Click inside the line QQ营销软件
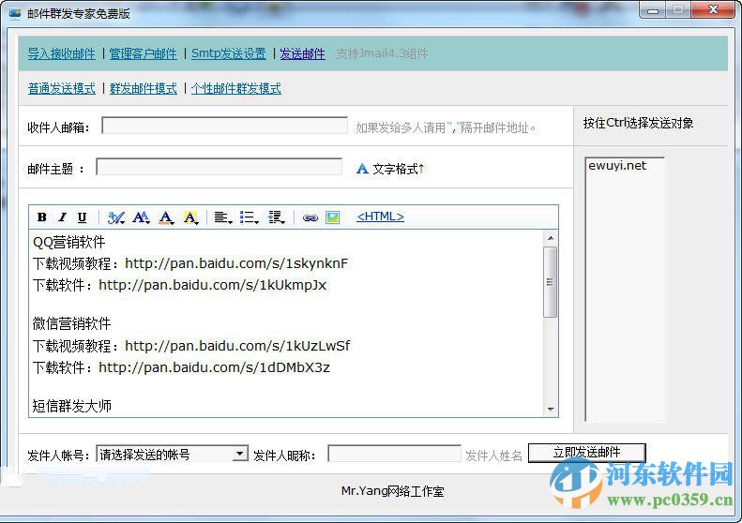742x523 pixels. point(69,242)
